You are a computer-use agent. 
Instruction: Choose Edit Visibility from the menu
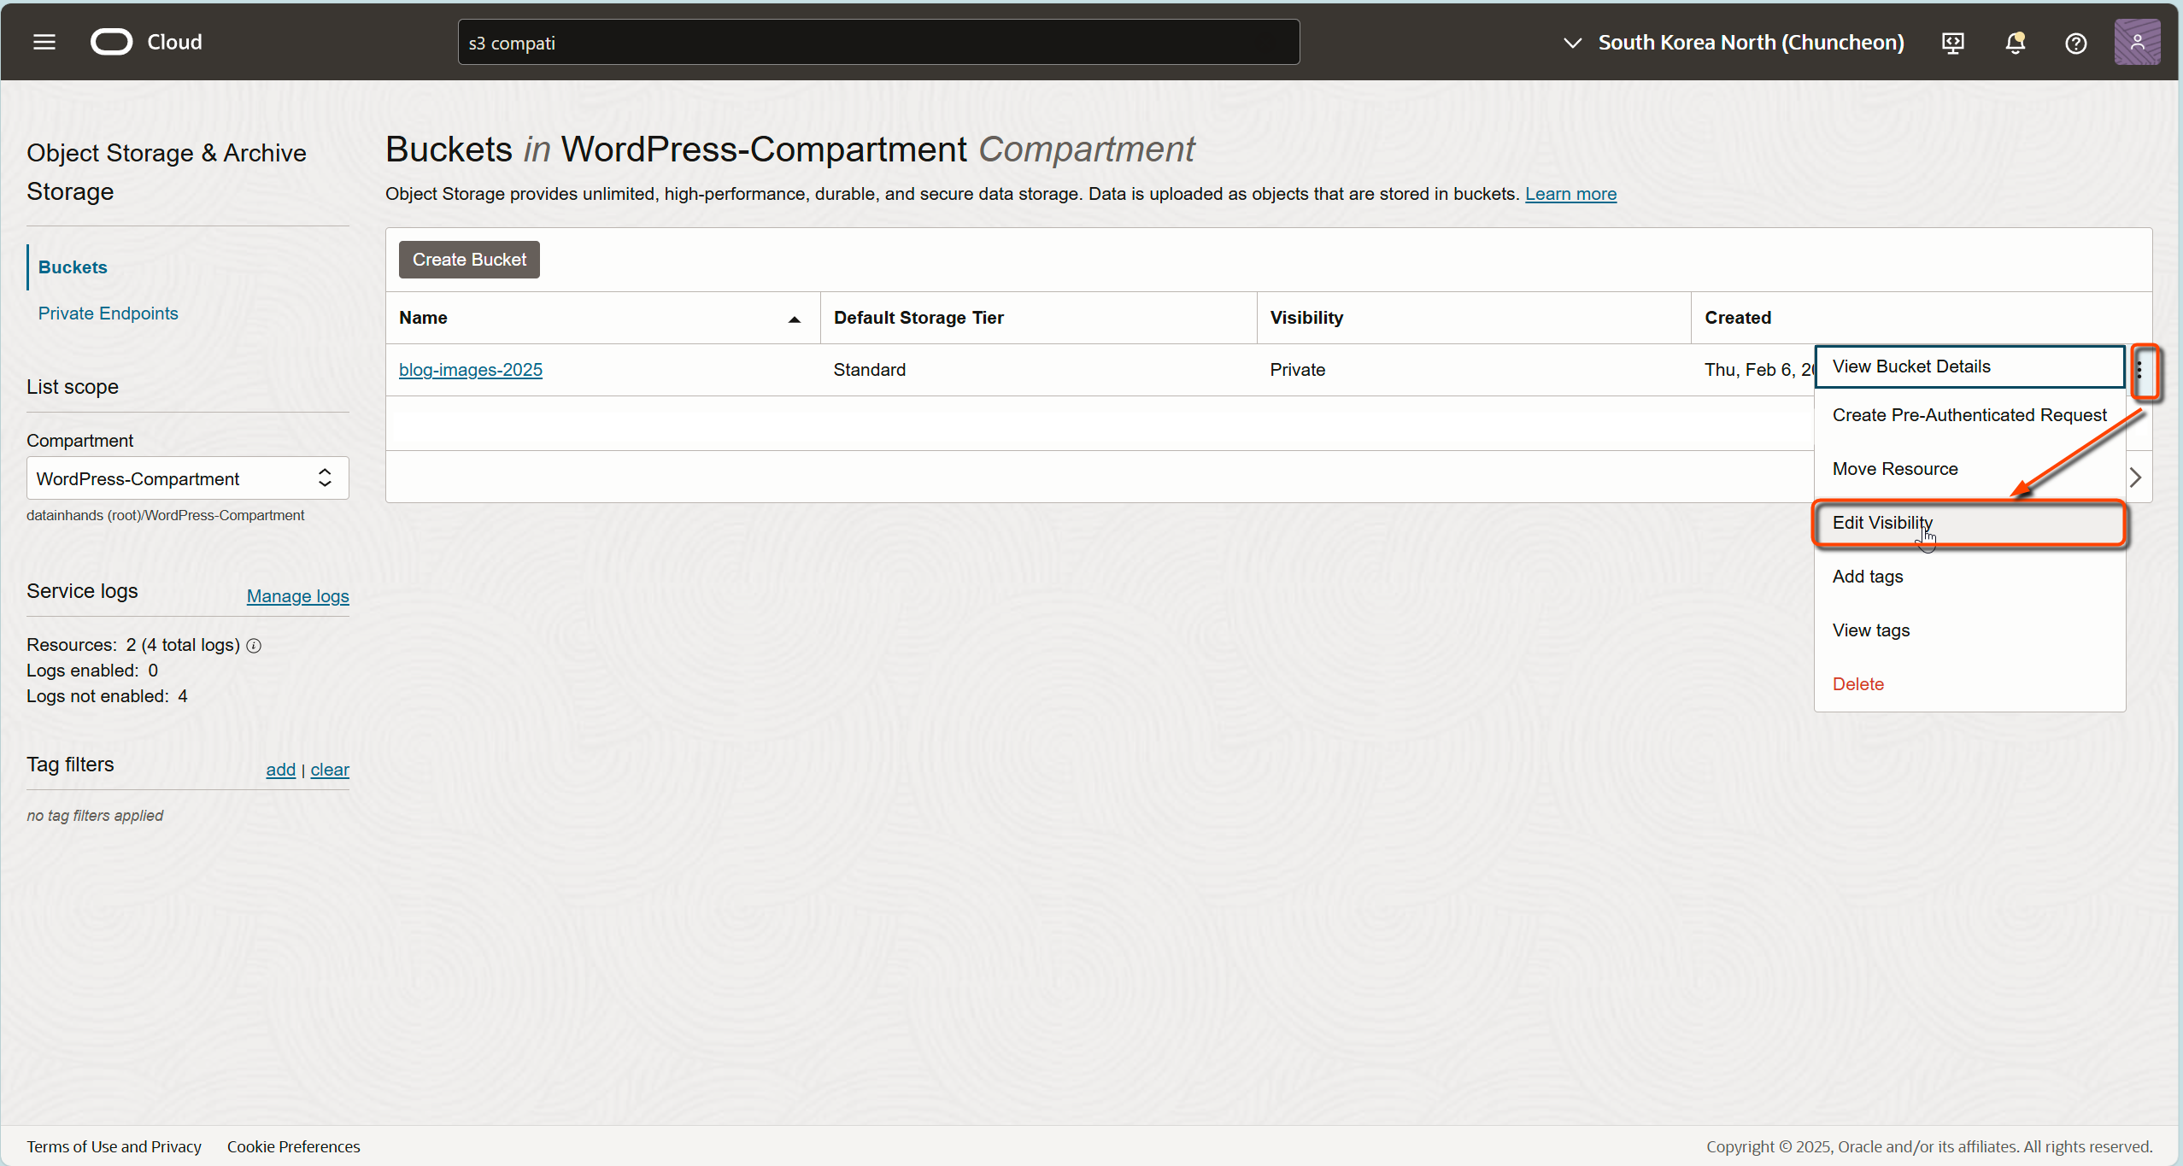click(1969, 523)
